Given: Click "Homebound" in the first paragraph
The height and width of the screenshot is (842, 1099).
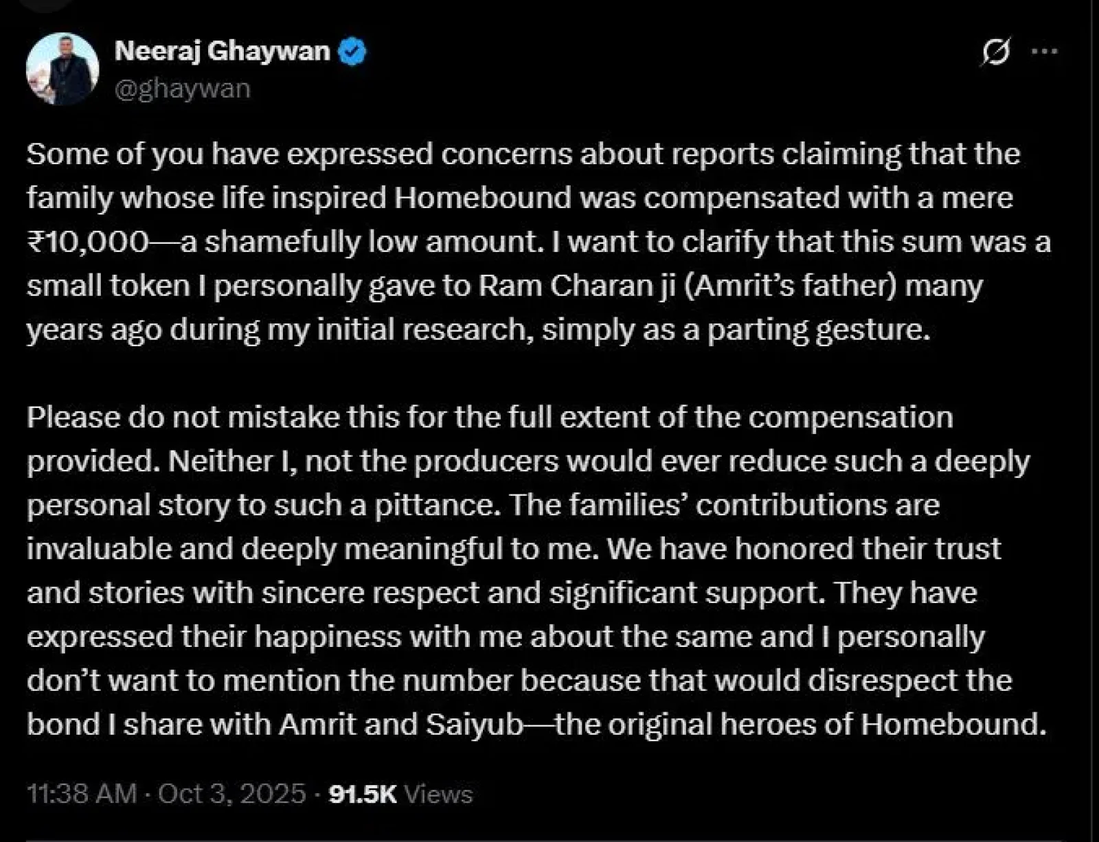Looking at the screenshot, I should click(483, 198).
